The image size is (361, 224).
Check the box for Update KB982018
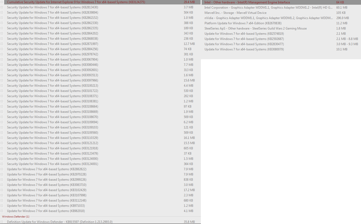[x=2, y=211]
